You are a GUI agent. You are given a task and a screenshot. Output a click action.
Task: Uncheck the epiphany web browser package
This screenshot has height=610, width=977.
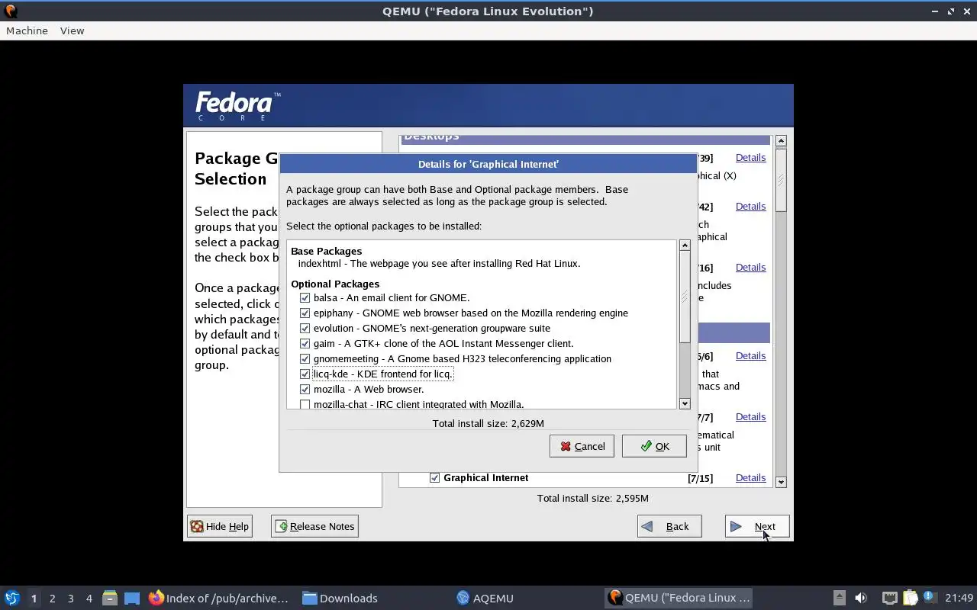(x=305, y=313)
